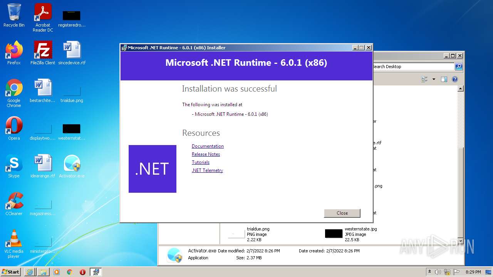493x277 pixels.
Task: Click the .NET installer taskbar button
Action: click(x=96, y=272)
